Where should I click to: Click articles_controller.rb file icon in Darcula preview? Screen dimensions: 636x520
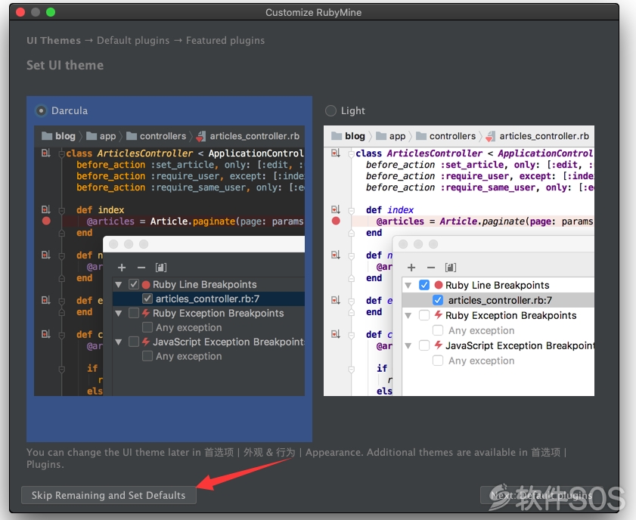point(200,136)
